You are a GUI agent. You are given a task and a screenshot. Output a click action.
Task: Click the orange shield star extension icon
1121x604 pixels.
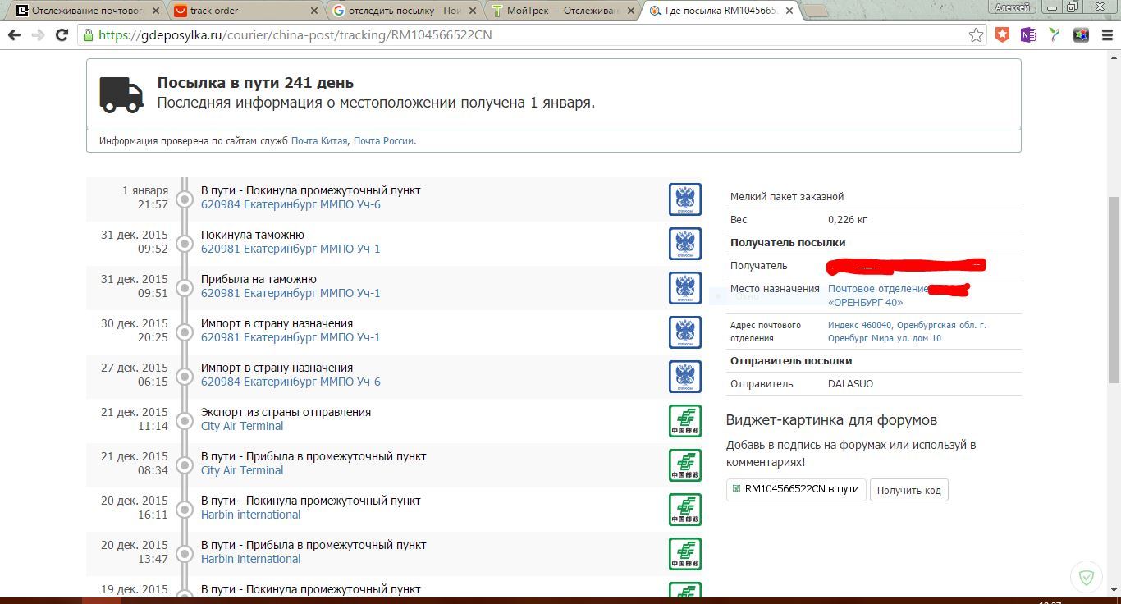[x=1002, y=35]
